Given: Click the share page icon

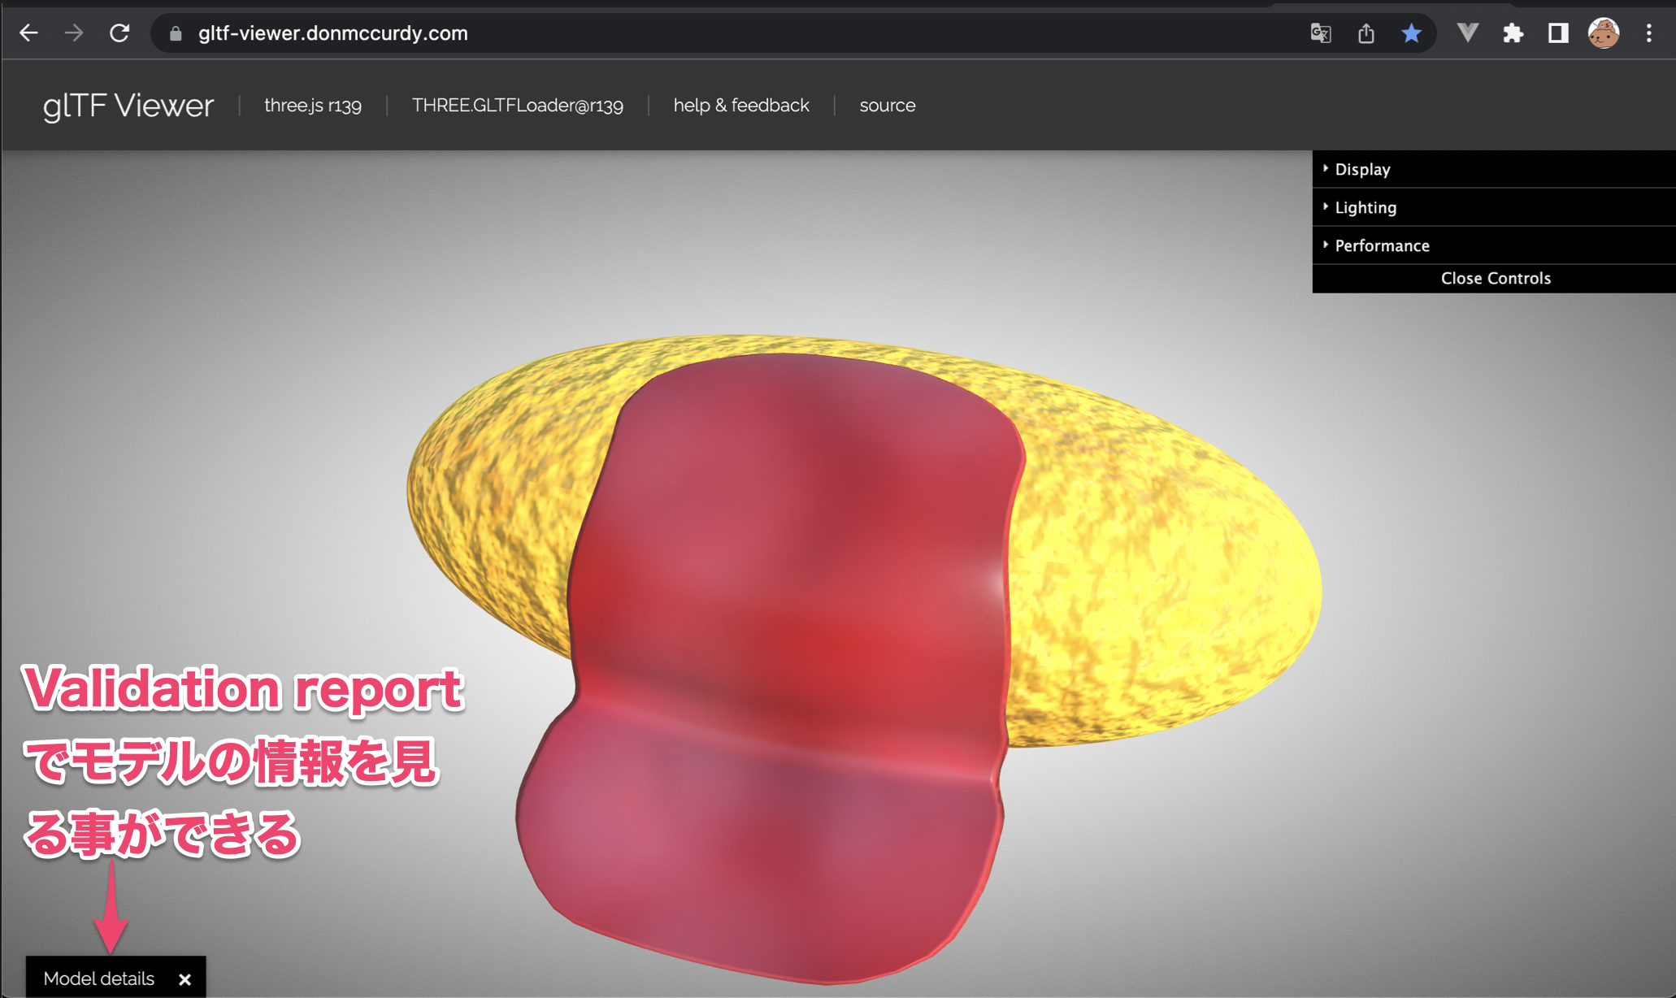Looking at the screenshot, I should click(x=1366, y=33).
